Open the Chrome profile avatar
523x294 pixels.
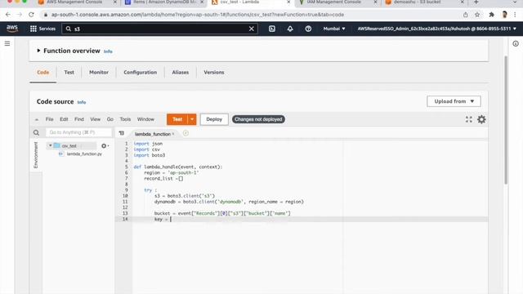click(x=504, y=15)
